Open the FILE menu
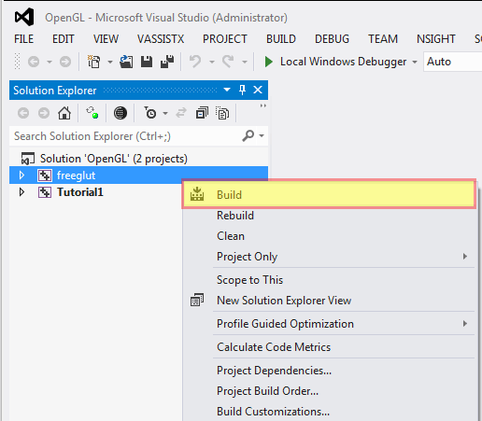This screenshot has width=482, height=421. [x=24, y=39]
